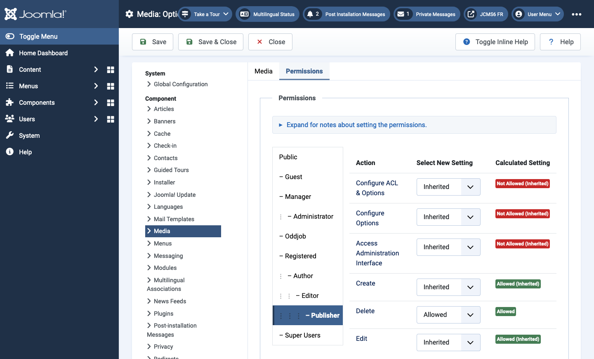Open the Content dashboard grid icon
Image resolution: width=594 pixels, height=359 pixels.
pyautogui.click(x=111, y=70)
